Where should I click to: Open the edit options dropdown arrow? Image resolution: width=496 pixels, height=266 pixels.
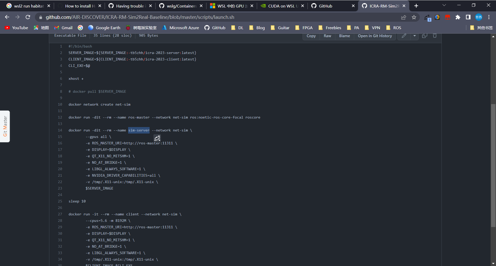point(415,36)
